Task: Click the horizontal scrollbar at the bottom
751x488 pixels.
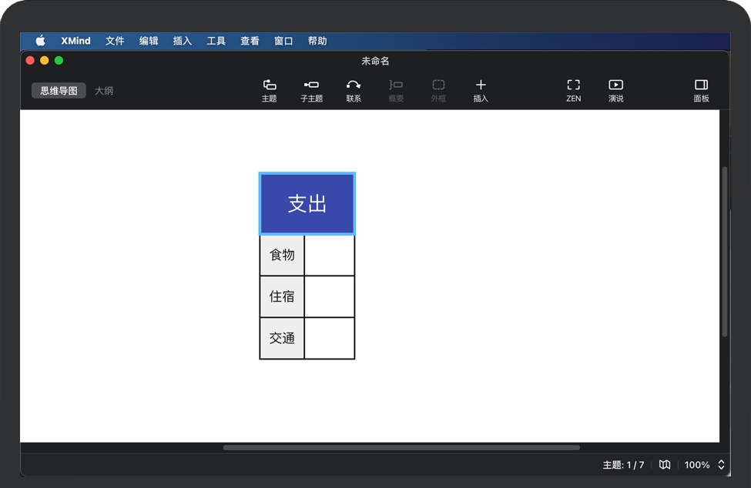Action: (x=401, y=447)
